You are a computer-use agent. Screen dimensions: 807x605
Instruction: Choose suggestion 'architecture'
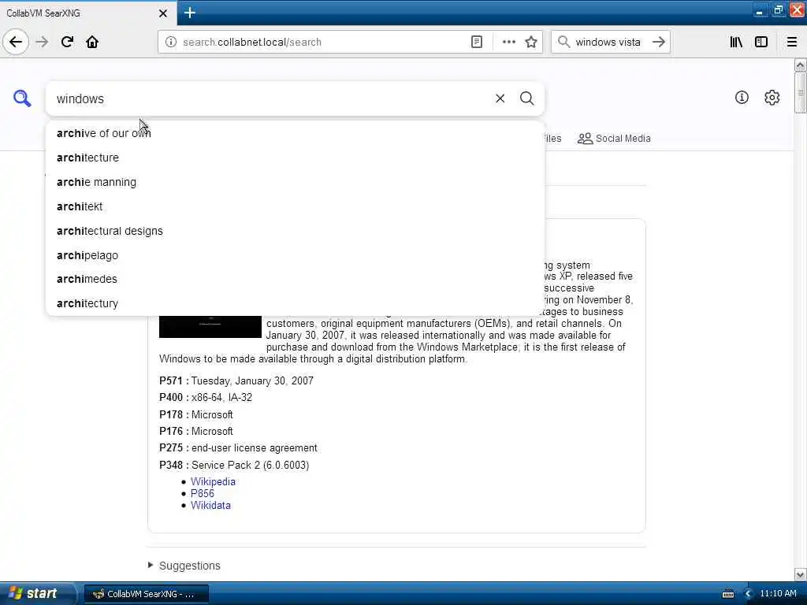pyautogui.click(x=296, y=158)
